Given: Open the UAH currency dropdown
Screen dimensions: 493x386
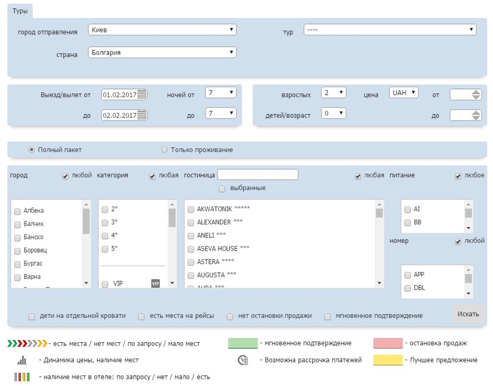Looking at the screenshot, I should tap(404, 93).
